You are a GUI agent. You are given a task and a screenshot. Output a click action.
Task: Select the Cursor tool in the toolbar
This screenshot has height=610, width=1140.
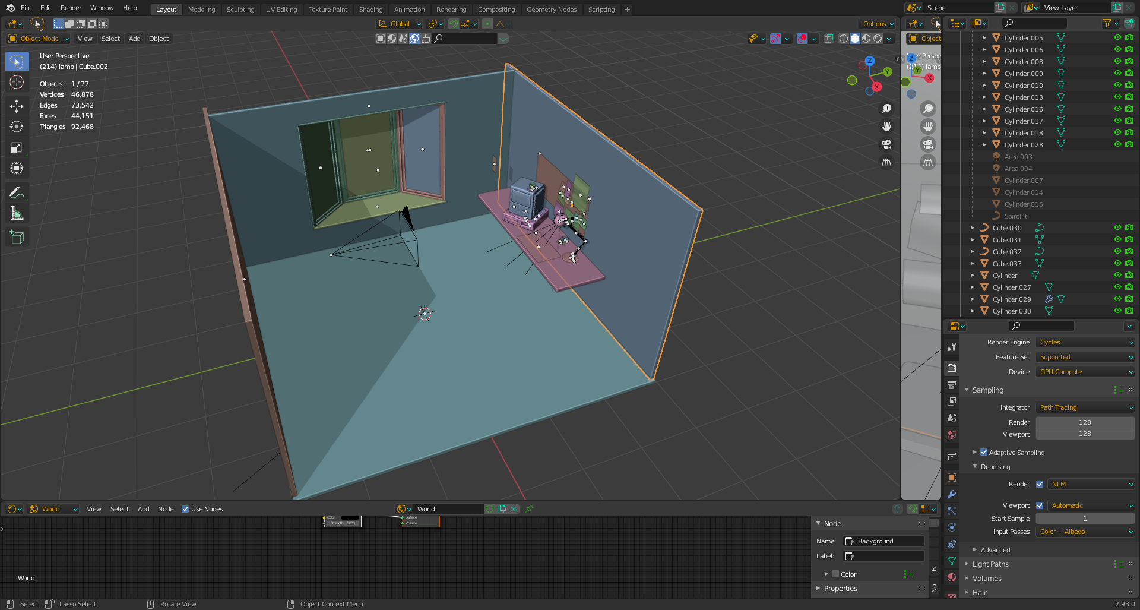coord(17,82)
